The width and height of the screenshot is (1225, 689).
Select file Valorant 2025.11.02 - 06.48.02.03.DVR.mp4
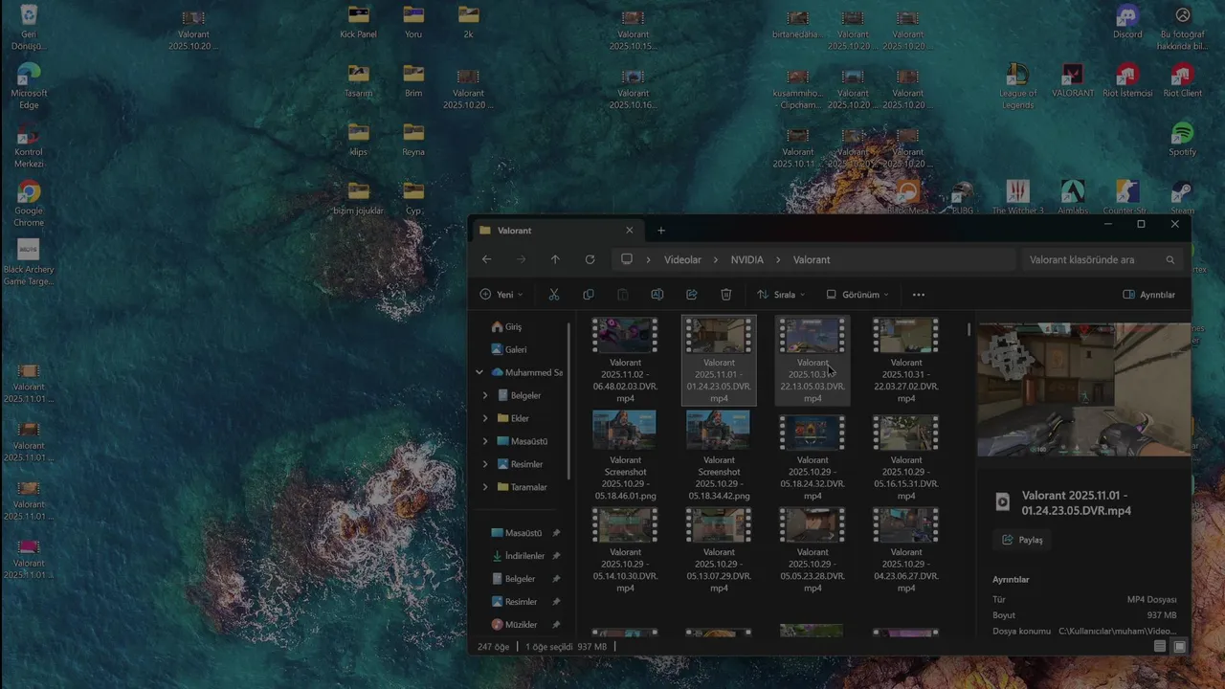625,361
